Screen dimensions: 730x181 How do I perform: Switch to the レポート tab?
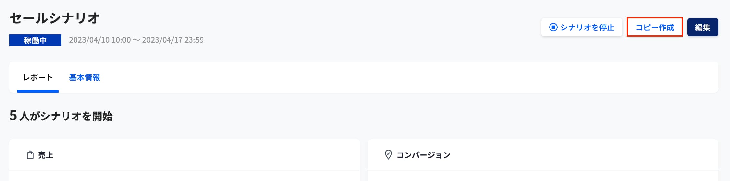coord(38,78)
